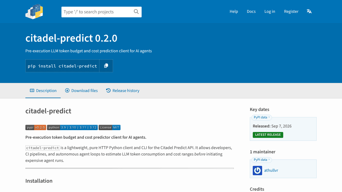Expand PyPI data label under maintainer
This screenshot has height=192, width=342.
[x=262, y=160]
